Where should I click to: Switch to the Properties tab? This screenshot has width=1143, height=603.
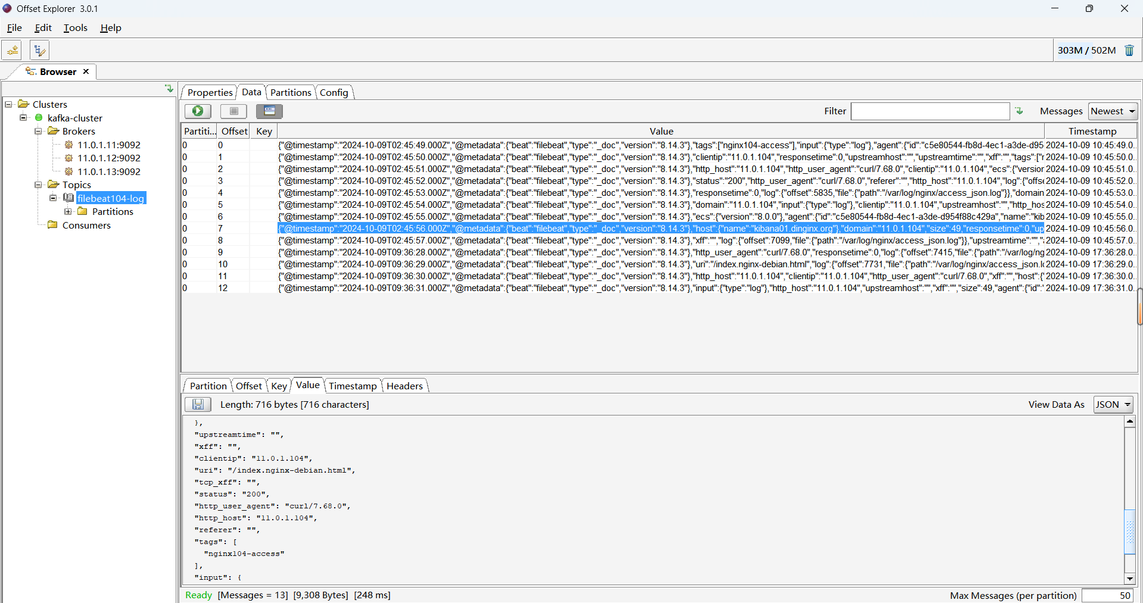click(x=210, y=92)
